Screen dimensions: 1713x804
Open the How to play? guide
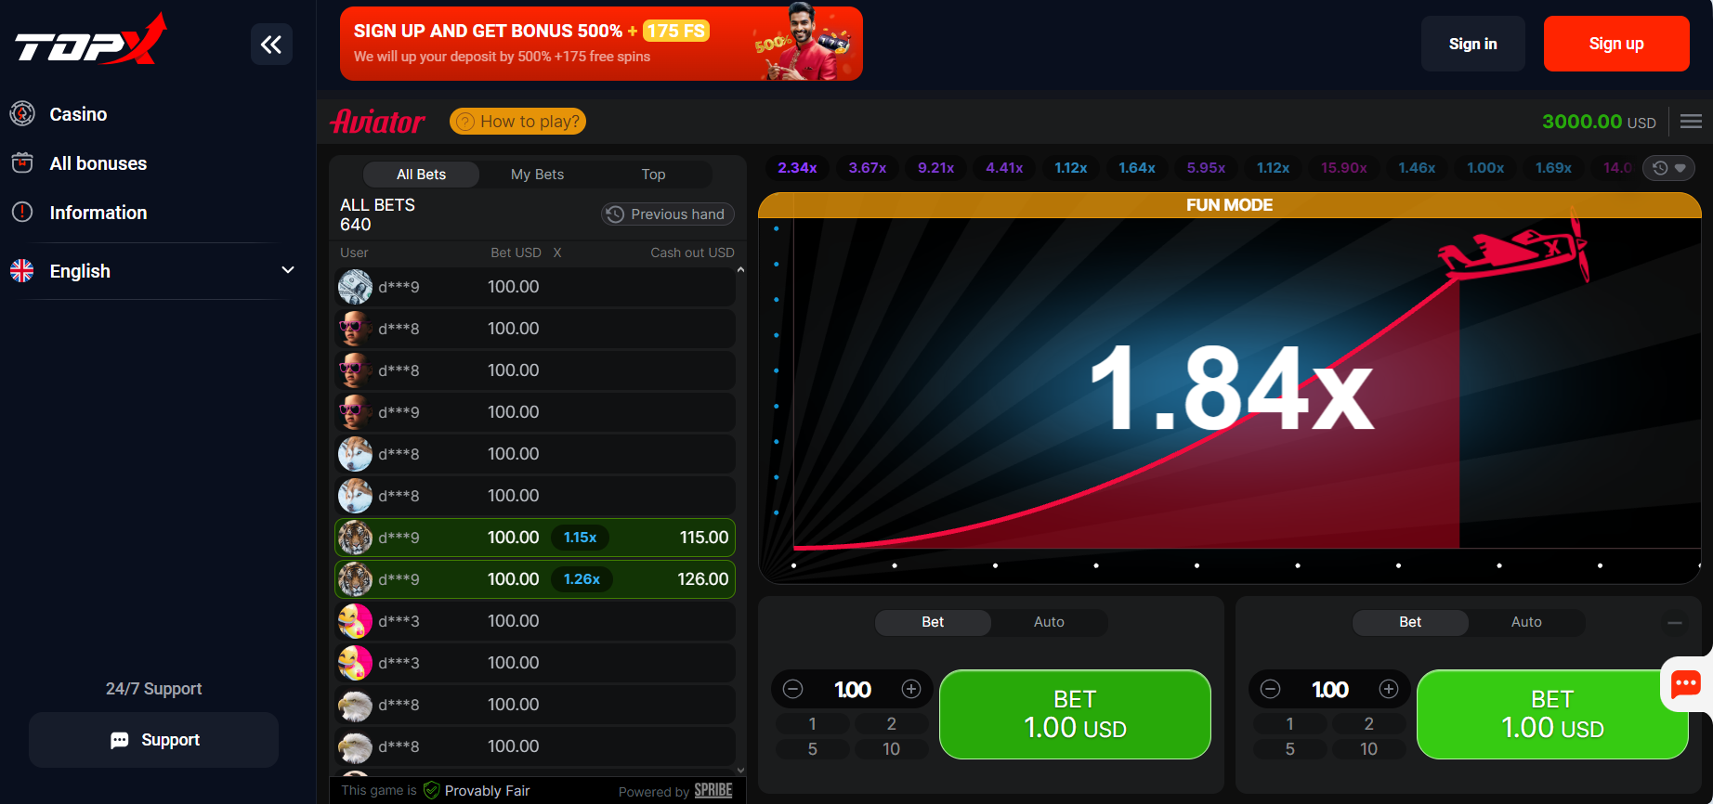517,122
